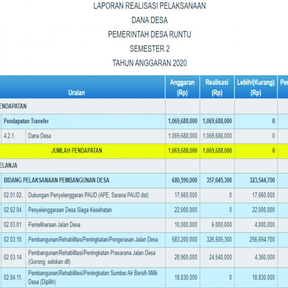Select the value "28,900,000"

[186, 257]
